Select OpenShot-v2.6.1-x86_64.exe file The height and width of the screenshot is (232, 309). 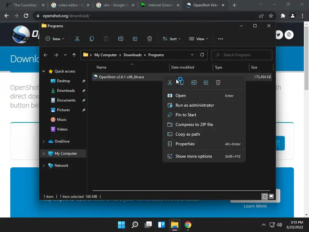[x=121, y=77]
